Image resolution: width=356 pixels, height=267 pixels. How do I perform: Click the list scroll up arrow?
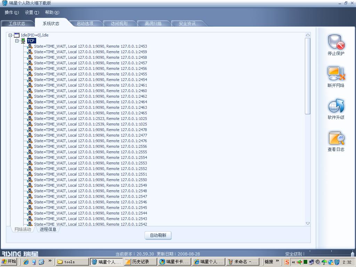point(308,35)
